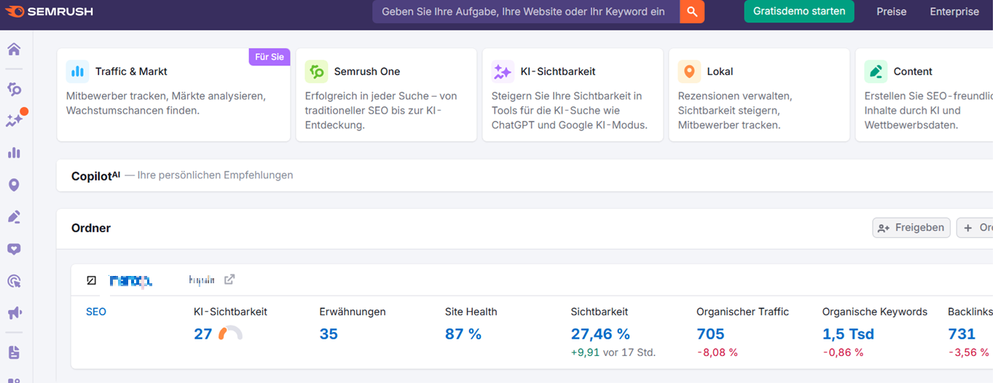The width and height of the screenshot is (998, 383).
Task: Click the Erwähnungen label
Action: coord(353,312)
